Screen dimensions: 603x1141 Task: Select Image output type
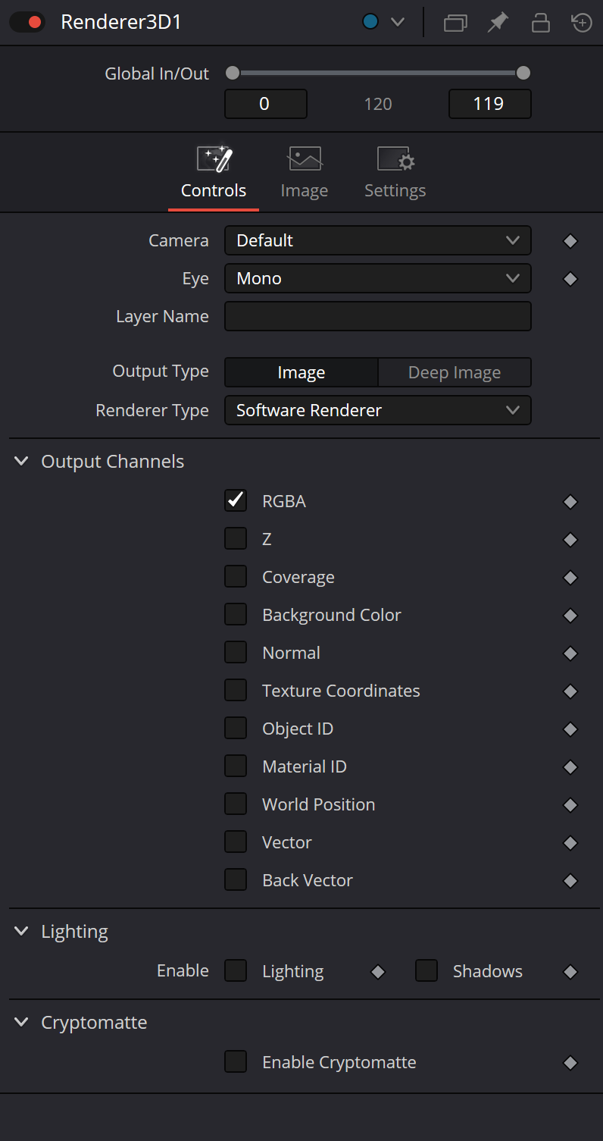(x=301, y=372)
